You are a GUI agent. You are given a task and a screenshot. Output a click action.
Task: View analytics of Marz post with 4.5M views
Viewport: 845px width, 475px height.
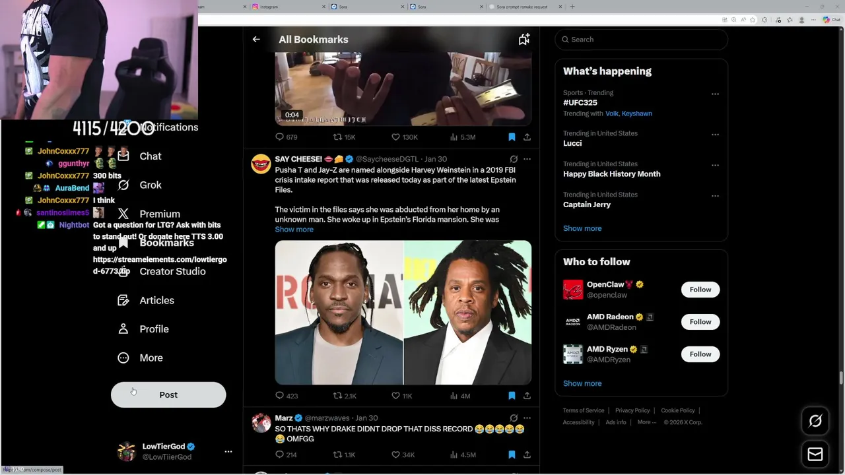tap(463, 455)
